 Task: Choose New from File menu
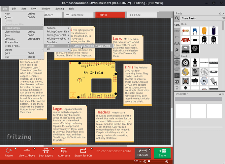[x=22, y=14]
